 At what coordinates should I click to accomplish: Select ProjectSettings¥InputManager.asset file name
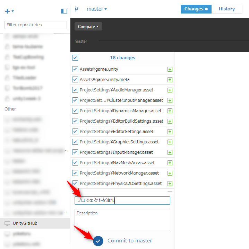[x=116, y=152]
